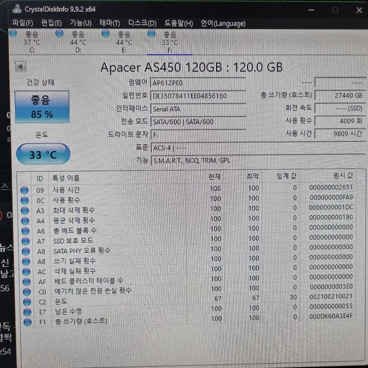Screen dimensions: 368x368
Task: Click the transfer mode field SATA/600 | SATA/600
Action: tap(198, 122)
